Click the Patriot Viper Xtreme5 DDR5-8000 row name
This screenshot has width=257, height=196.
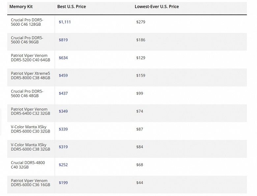pos(30,75)
